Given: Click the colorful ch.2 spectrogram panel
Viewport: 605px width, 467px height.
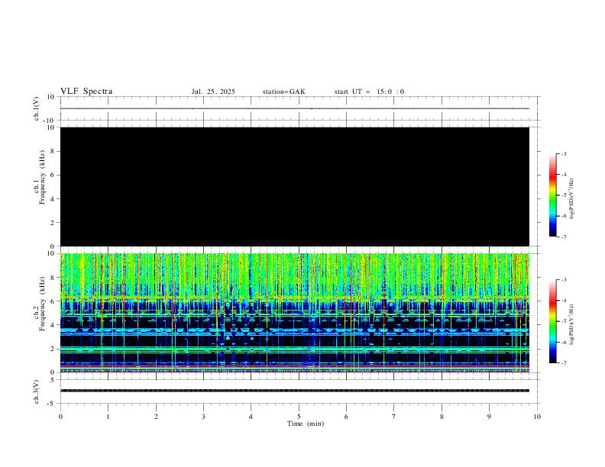Looking at the screenshot, I should click(x=295, y=313).
